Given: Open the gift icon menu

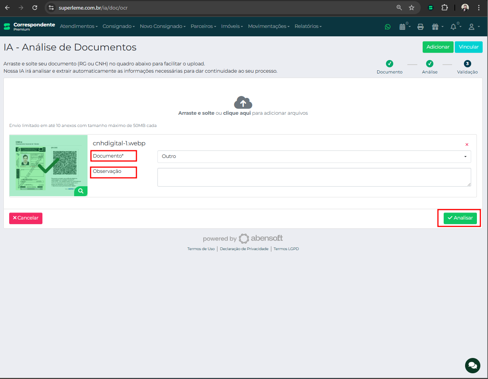Looking at the screenshot, I should [x=436, y=27].
